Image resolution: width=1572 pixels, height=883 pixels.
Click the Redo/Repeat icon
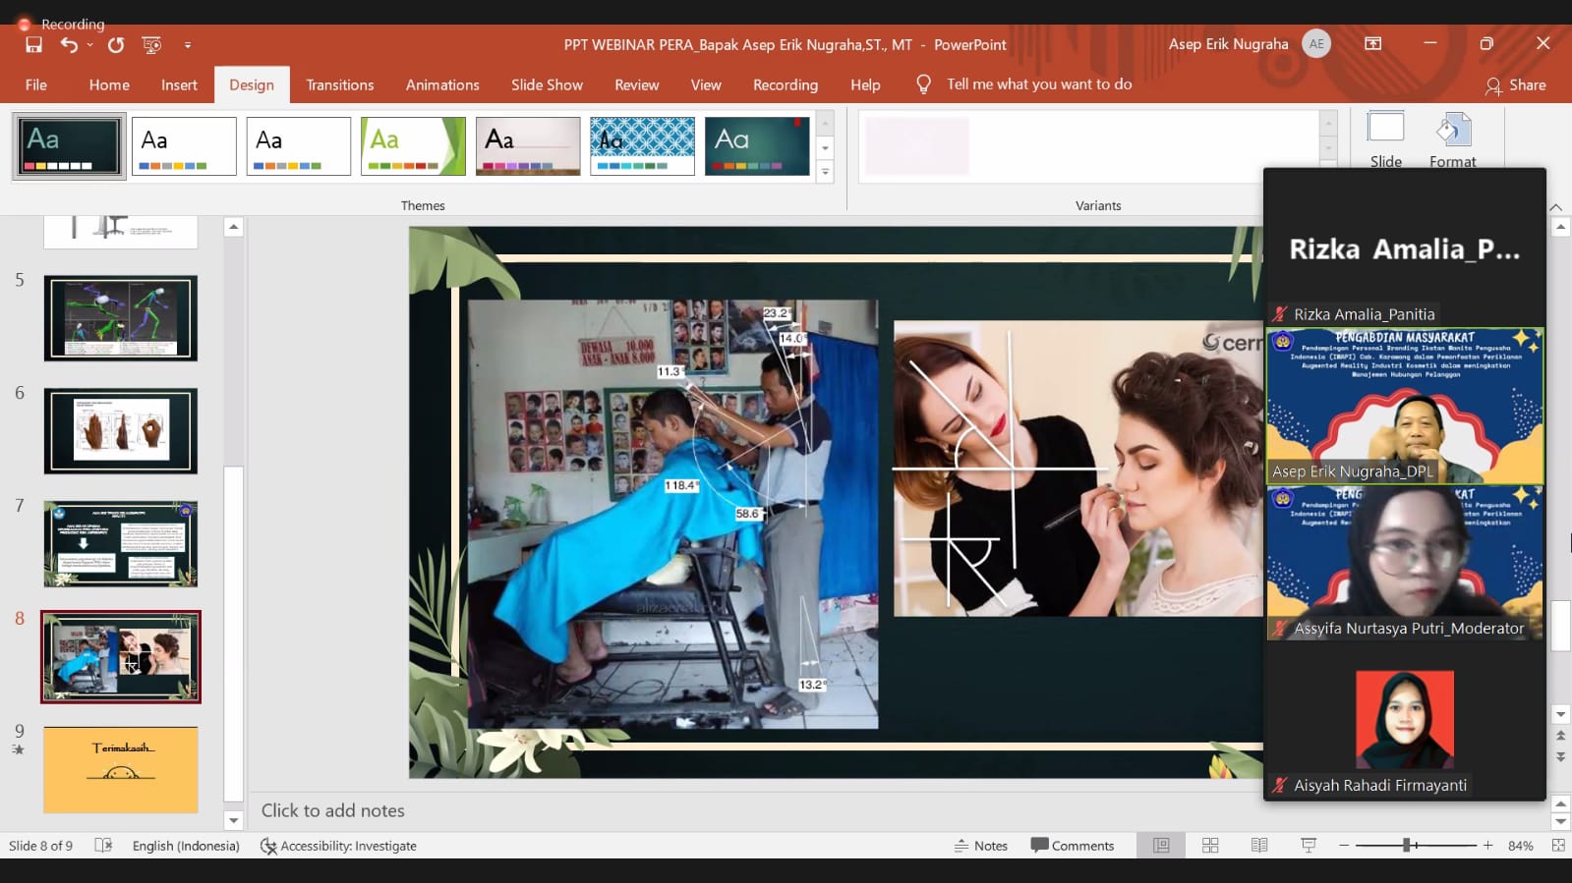click(116, 45)
